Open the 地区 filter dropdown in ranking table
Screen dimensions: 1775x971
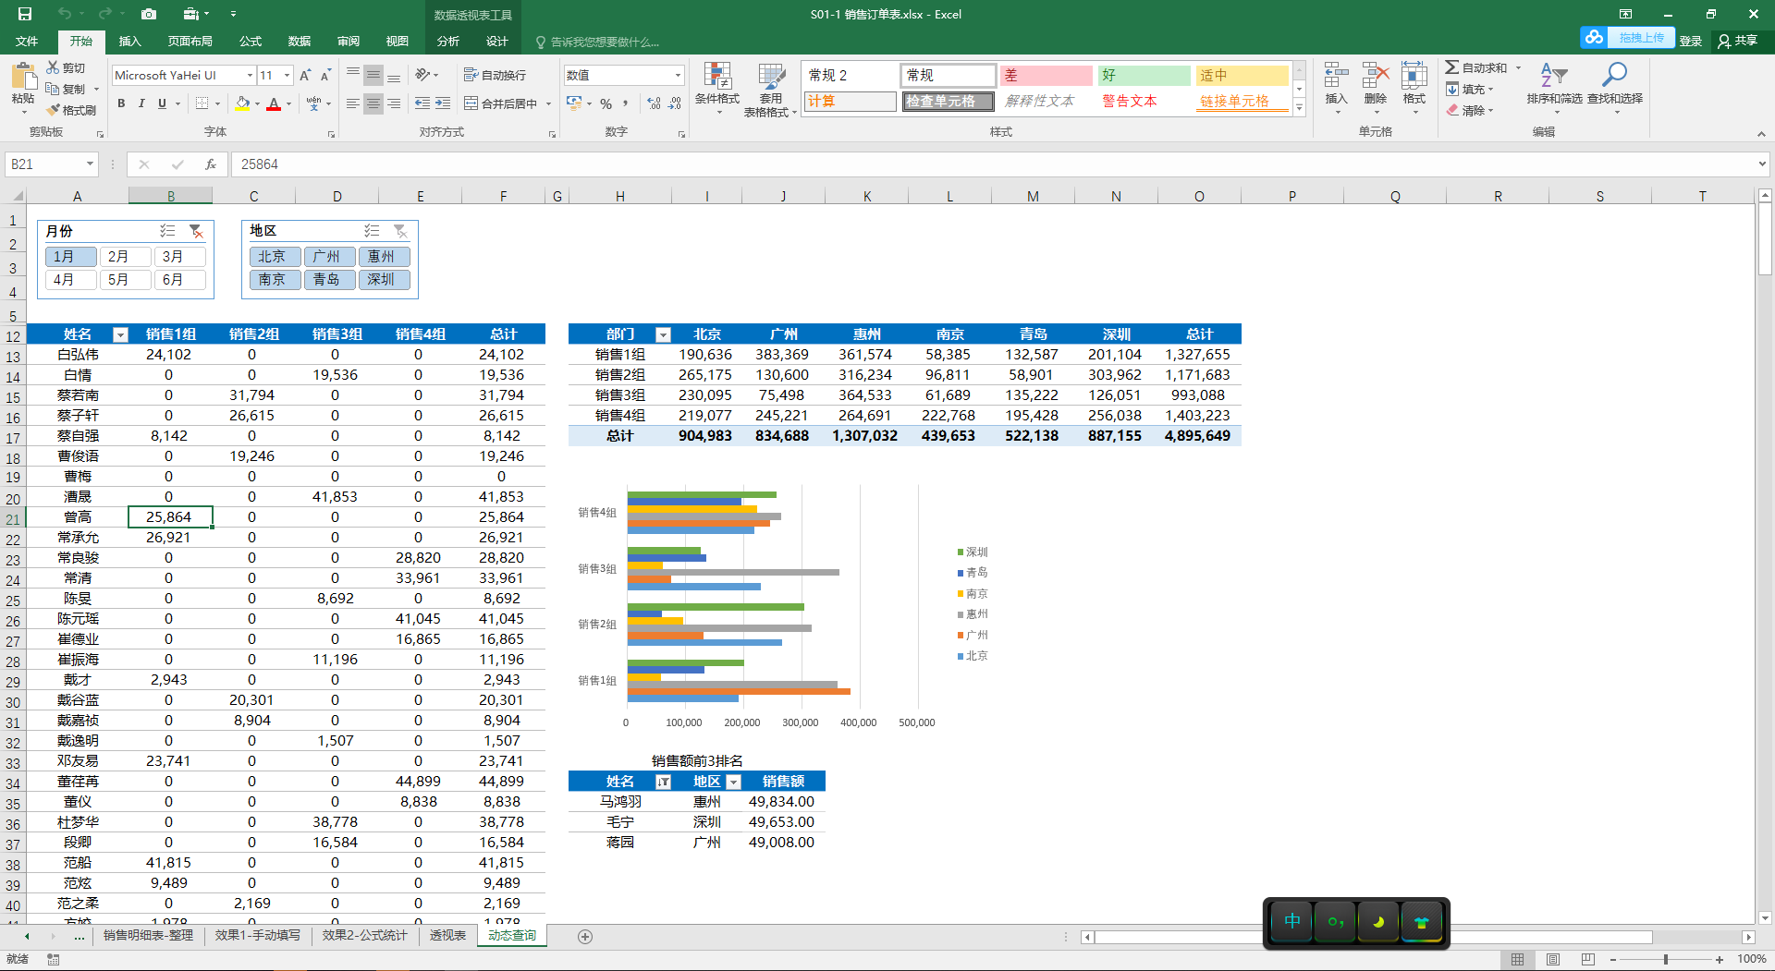click(734, 782)
